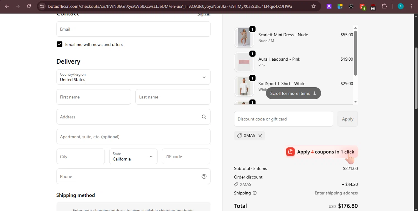Screen dimensions: 418x211
Task: Focus the Last name field
Action: pos(173,97)
